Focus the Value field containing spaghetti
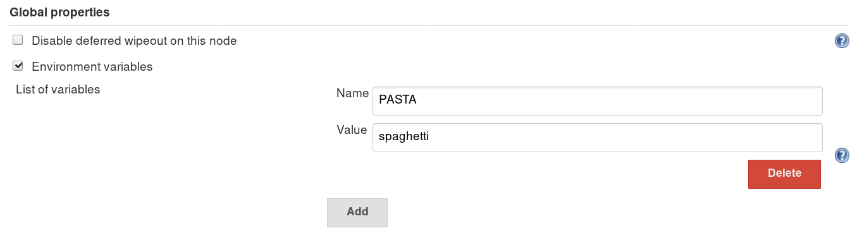This screenshot has width=862, height=233. [597, 137]
